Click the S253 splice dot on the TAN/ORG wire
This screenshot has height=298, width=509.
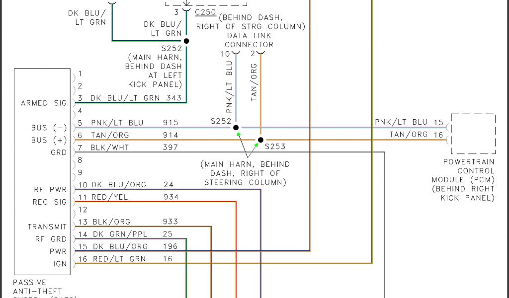pyautogui.click(x=260, y=140)
